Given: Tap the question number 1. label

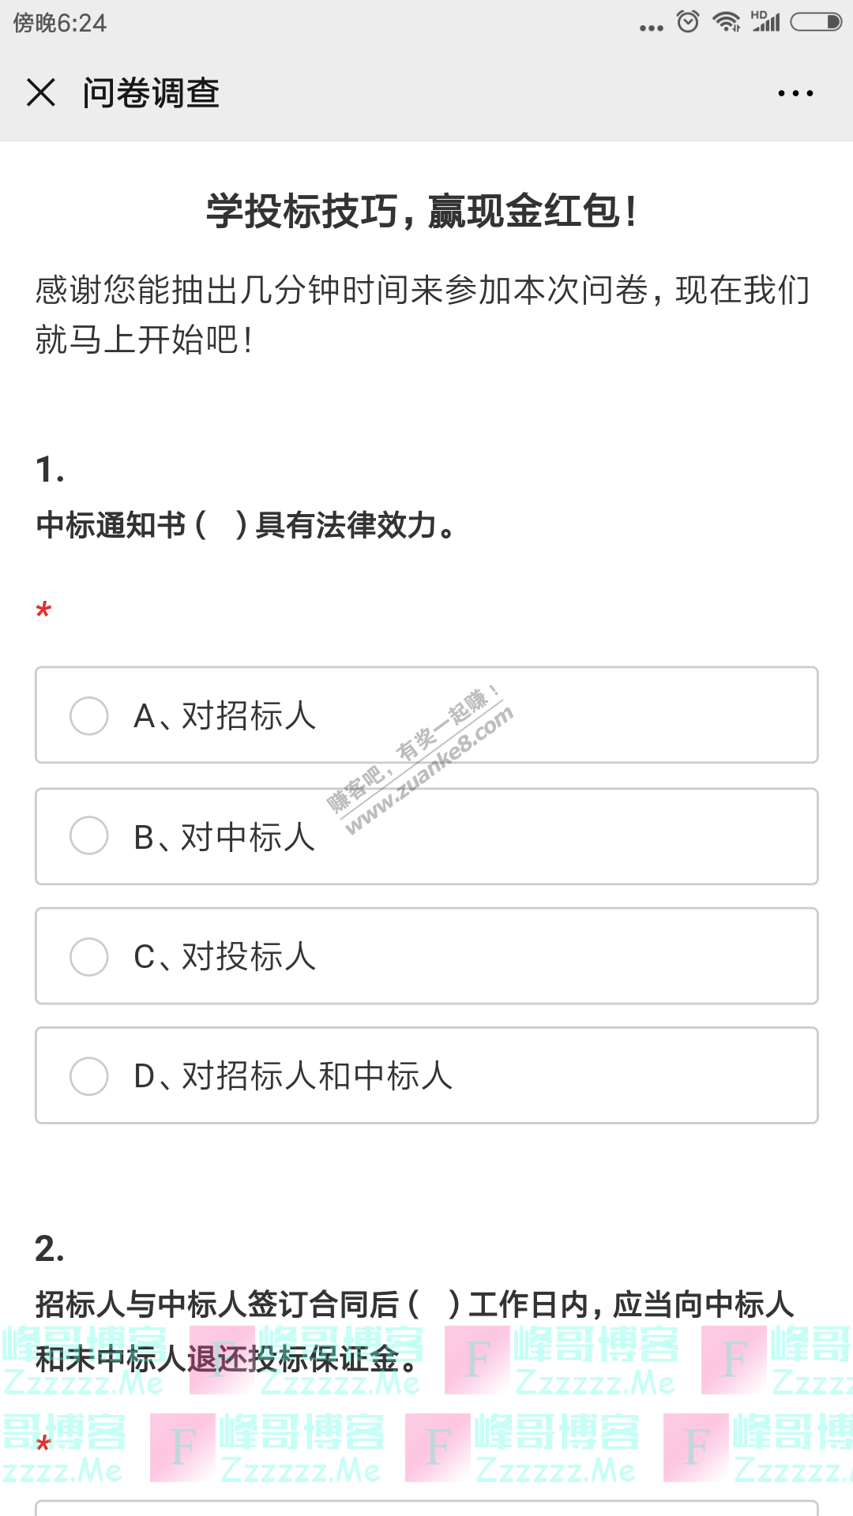Looking at the screenshot, I should pyautogui.click(x=50, y=469).
